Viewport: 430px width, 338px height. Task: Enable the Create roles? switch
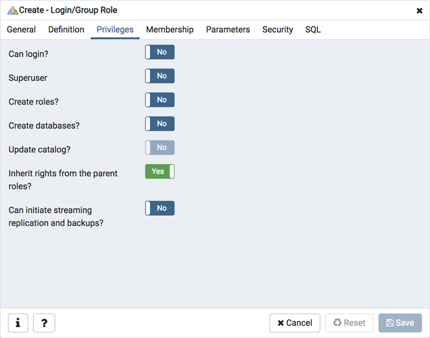160,100
